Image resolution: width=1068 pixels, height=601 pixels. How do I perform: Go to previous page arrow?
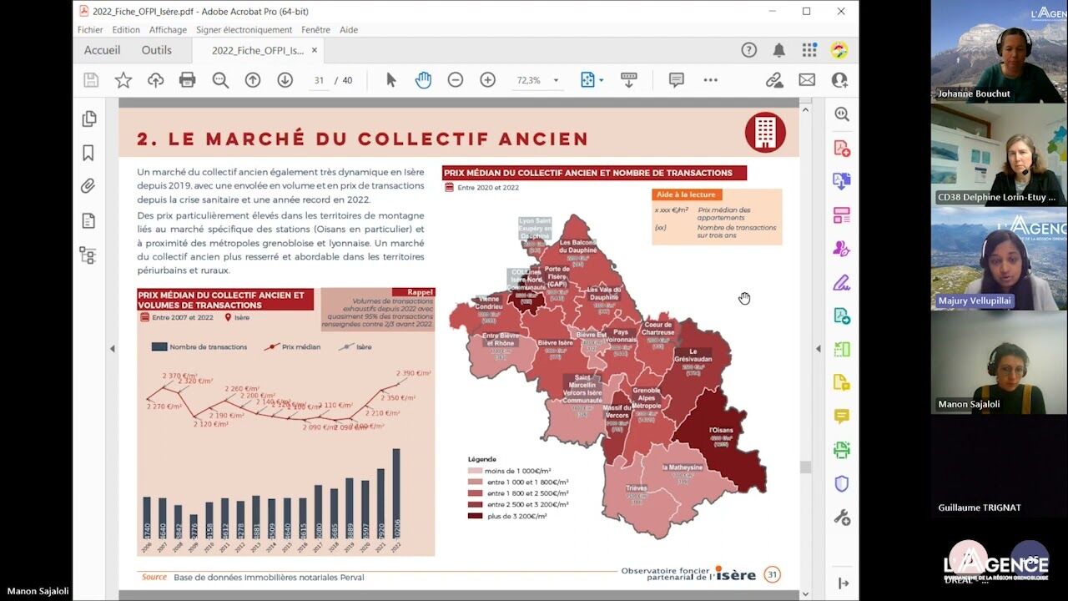(253, 80)
